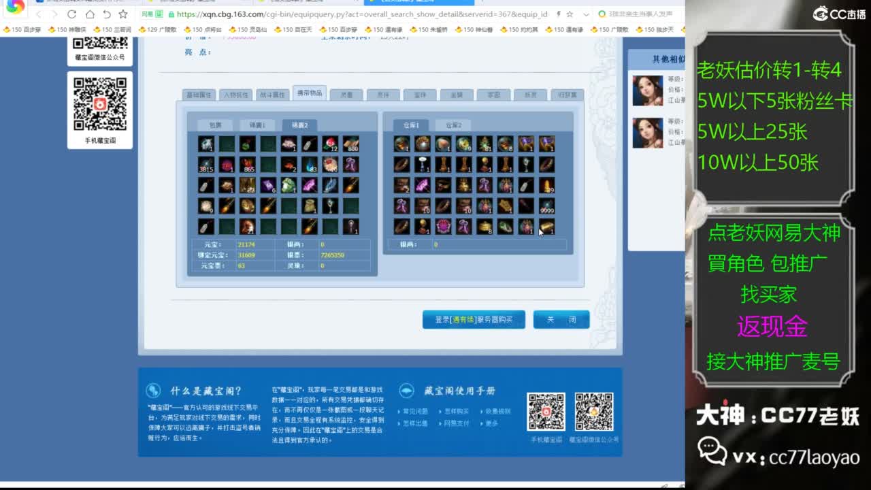The width and height of the screenshot is (871, 490).
Task: Click the browser back arrow
Action: point(38,14)
